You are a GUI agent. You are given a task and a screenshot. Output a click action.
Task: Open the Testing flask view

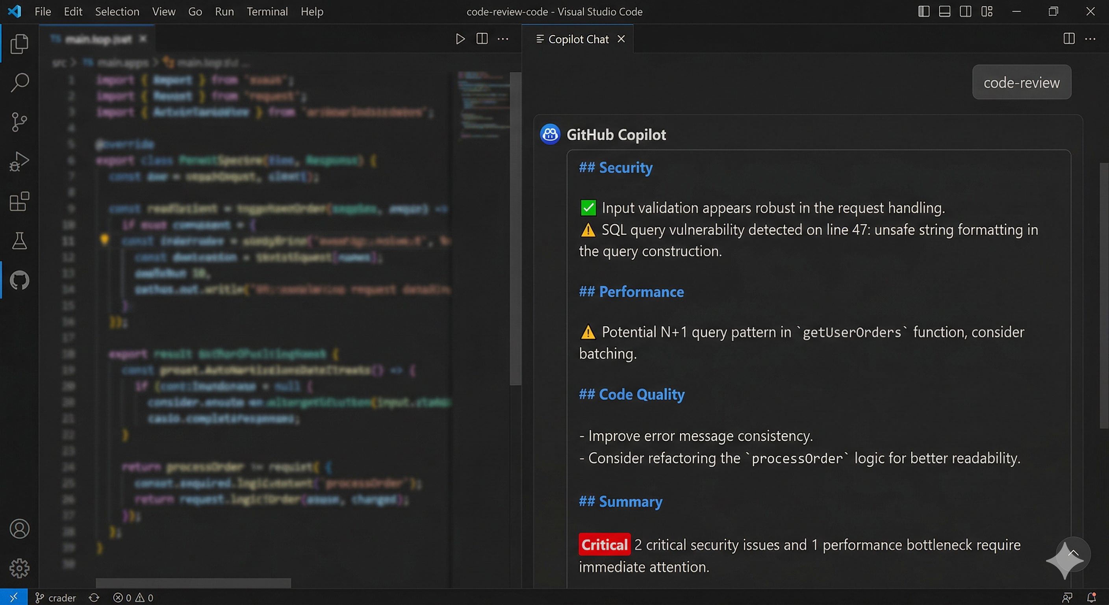[19, 240]
